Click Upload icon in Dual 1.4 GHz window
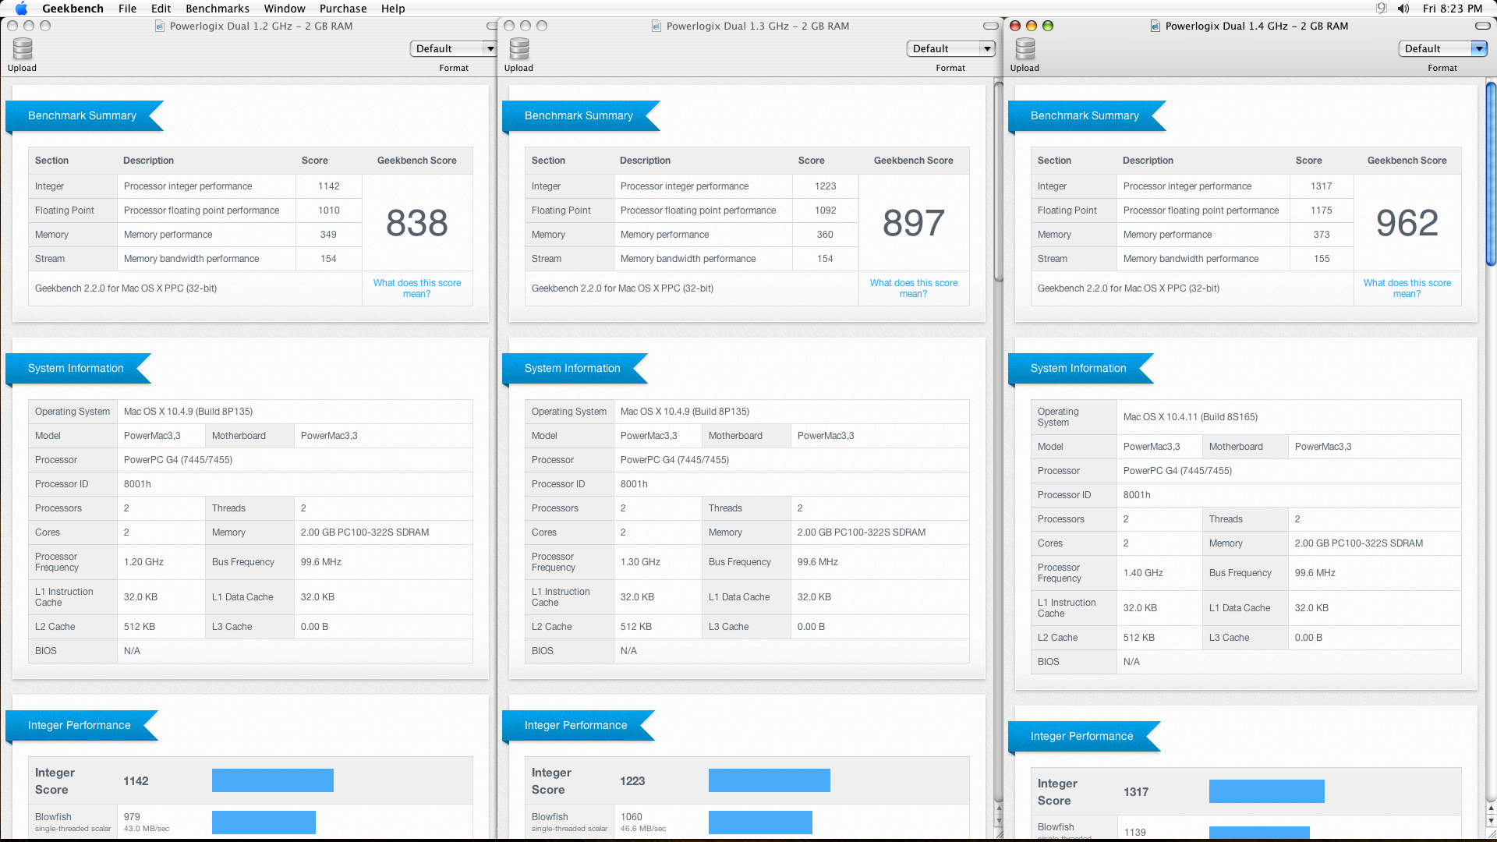 pos(1025,49)
